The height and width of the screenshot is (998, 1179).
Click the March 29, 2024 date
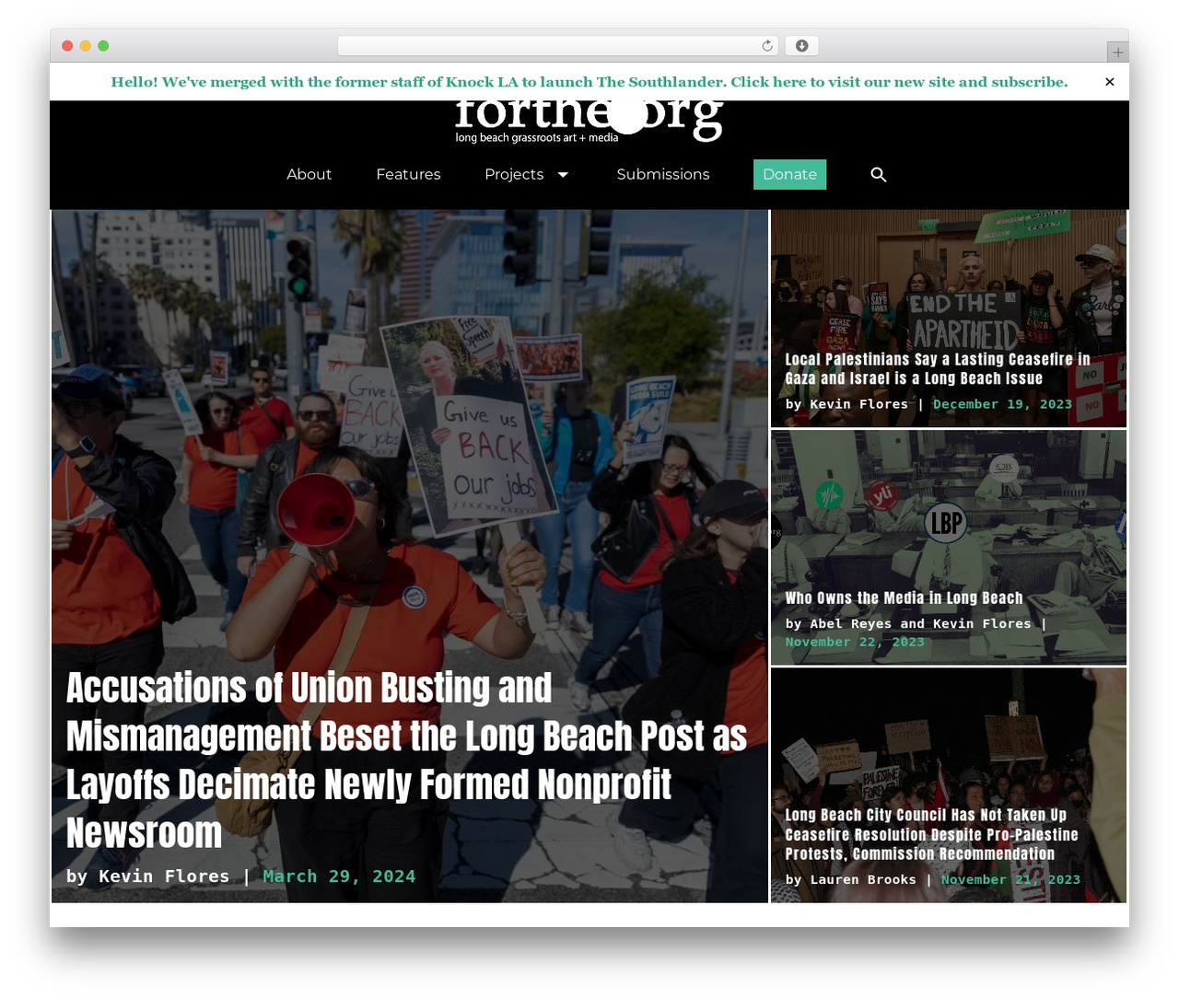[x=339, y=876]
